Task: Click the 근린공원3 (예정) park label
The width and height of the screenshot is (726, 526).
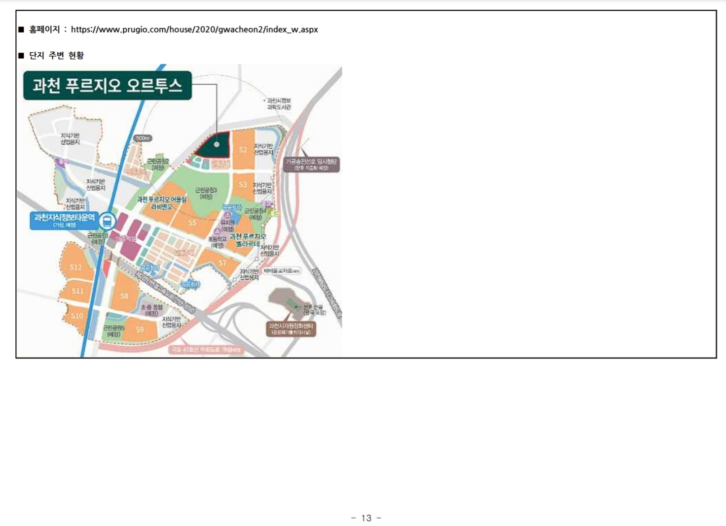Action: click(206, 193)
